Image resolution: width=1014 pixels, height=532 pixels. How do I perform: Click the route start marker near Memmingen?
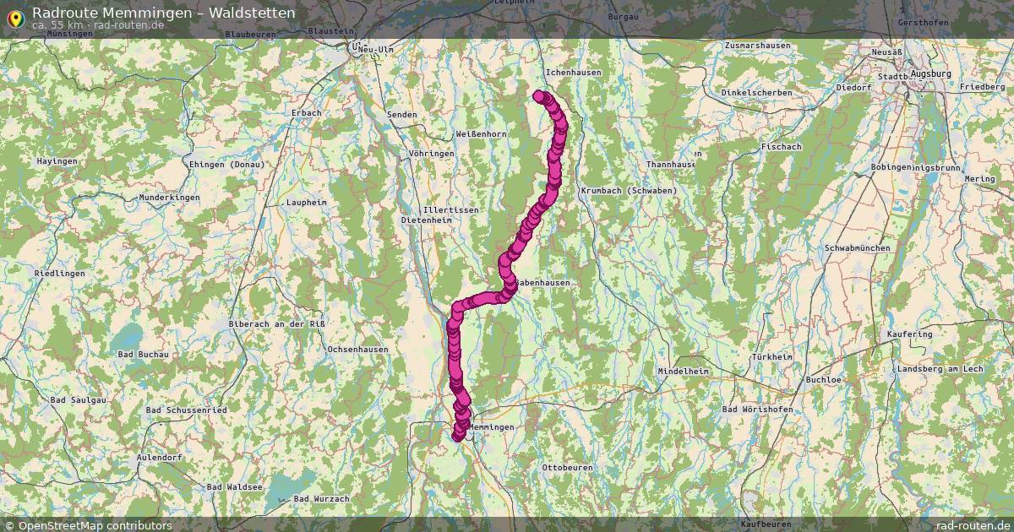[458, 436]
